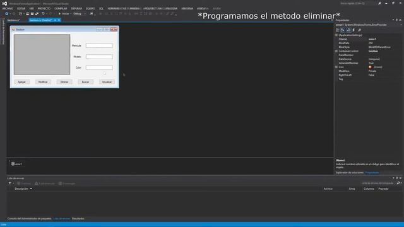Open the ARCHIVO menu
Image resolution: width=404 pixels, height=227 pixels.
tap(8, 8)
